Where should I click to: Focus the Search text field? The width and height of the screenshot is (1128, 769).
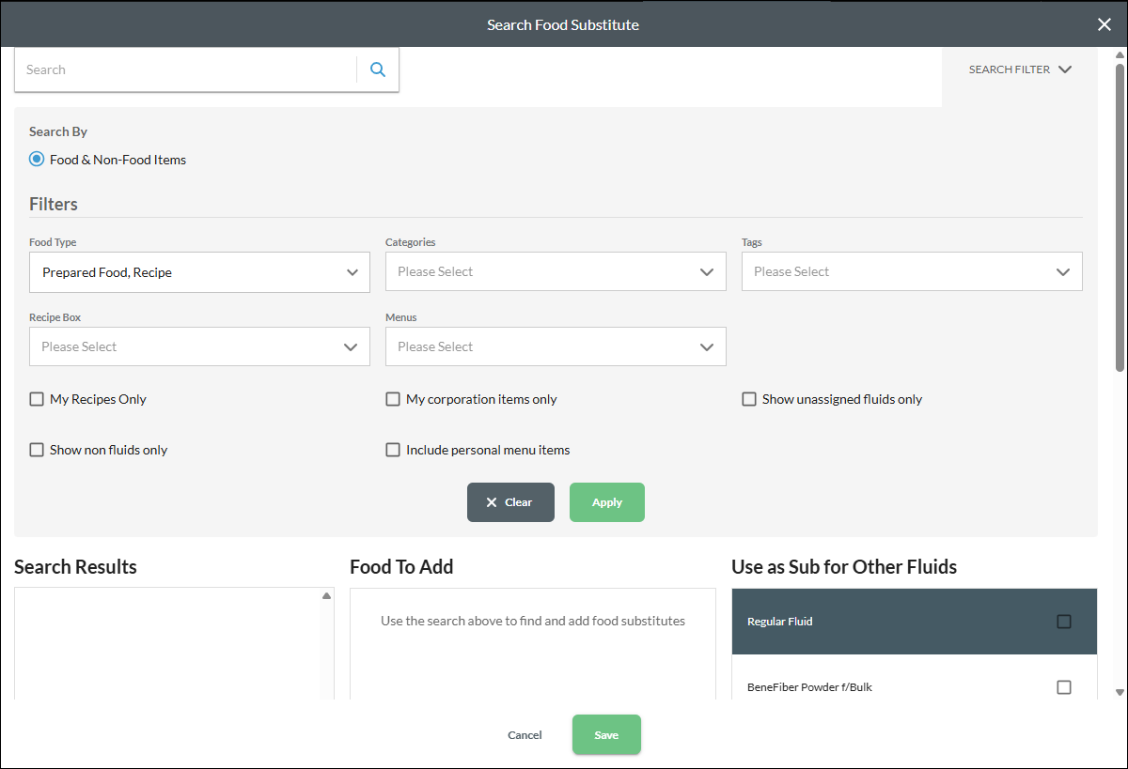(x=185, y=69)
